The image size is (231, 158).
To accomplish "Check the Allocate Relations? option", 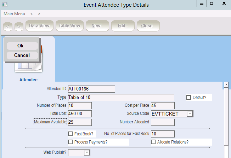I will [x=153, y=142].
